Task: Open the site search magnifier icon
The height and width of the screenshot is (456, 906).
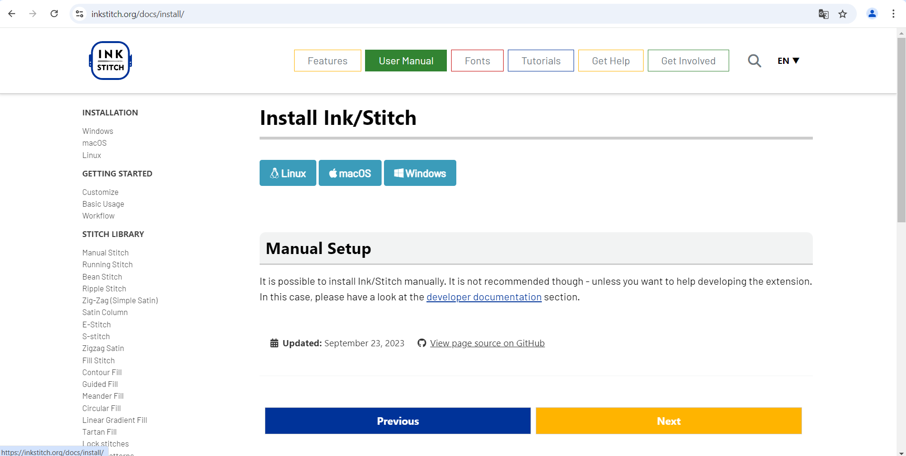Action: 754,61
